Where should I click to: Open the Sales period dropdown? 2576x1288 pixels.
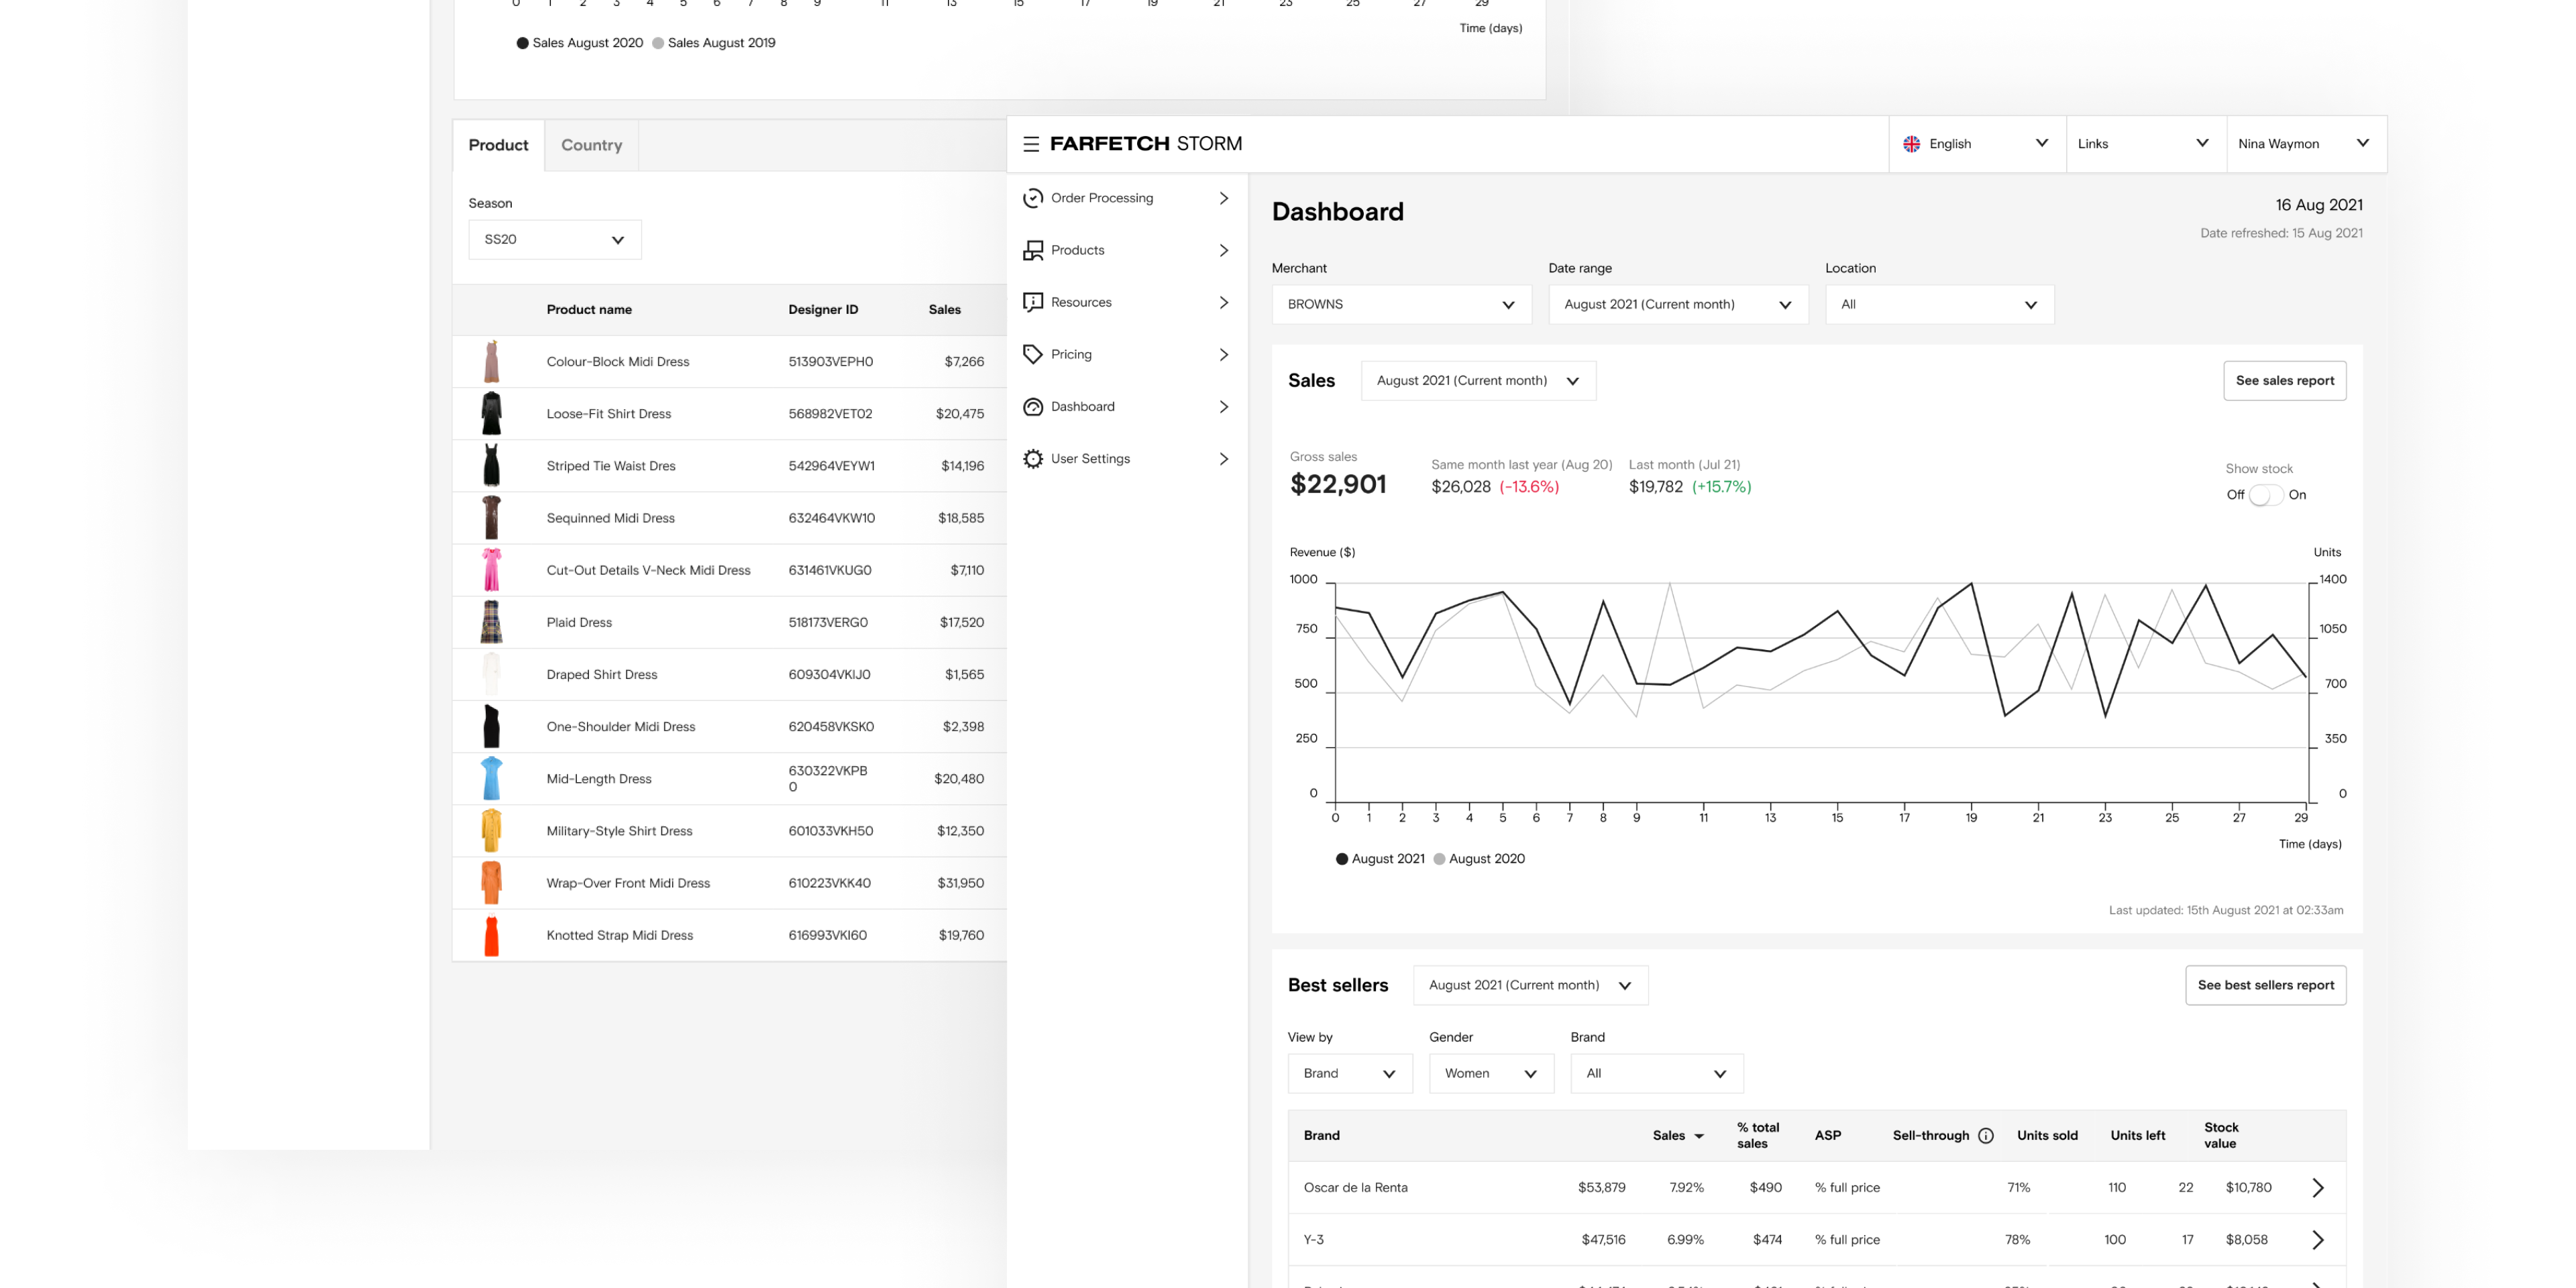click(1478, 381)
